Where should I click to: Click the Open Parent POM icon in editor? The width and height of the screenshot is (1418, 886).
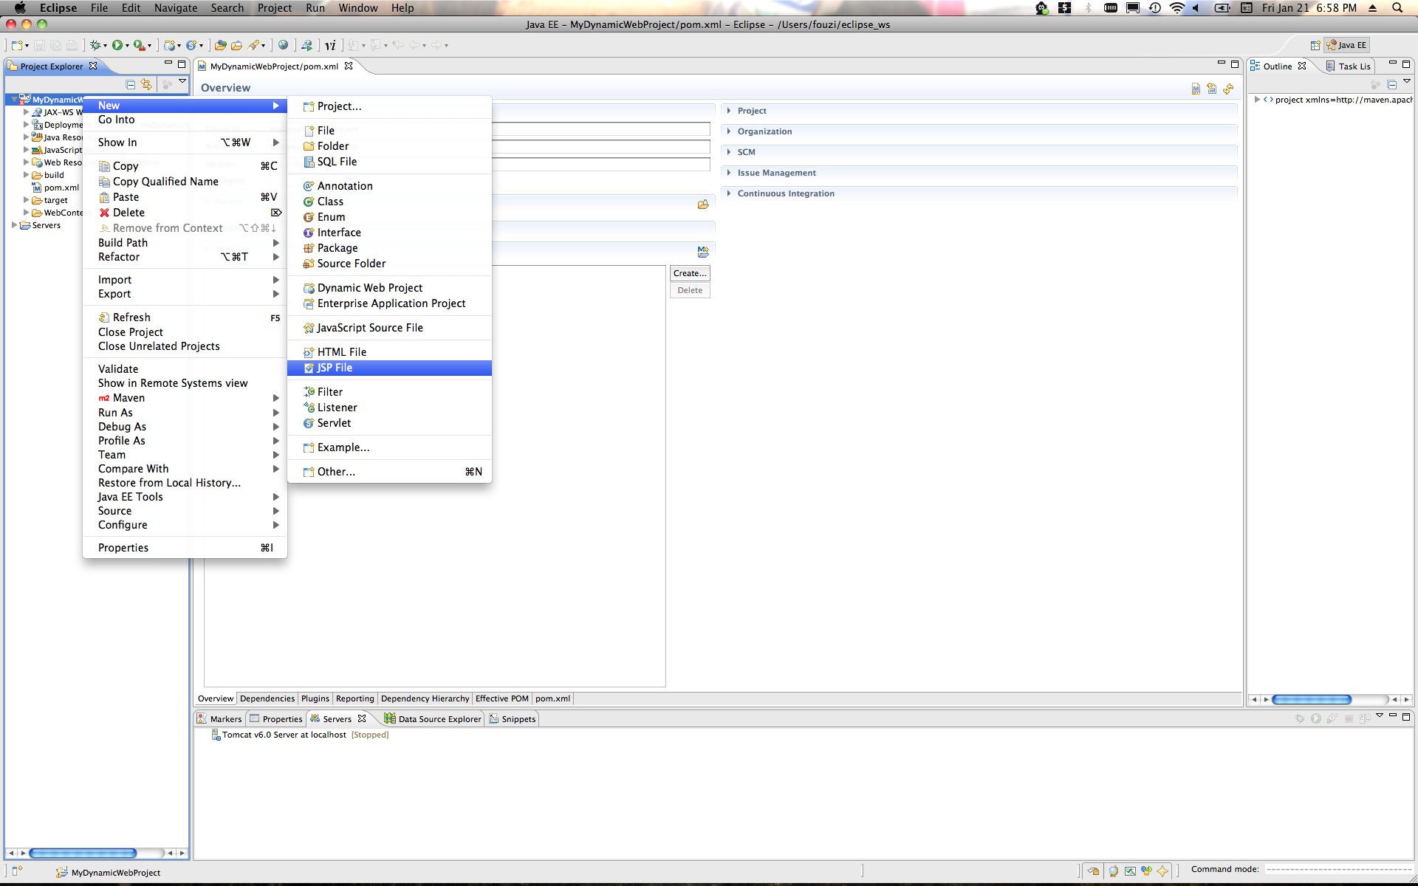1212,89
